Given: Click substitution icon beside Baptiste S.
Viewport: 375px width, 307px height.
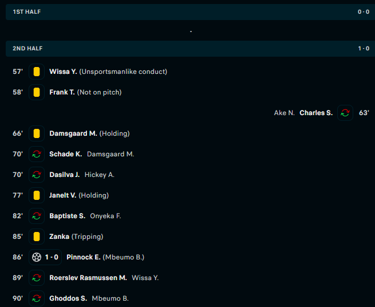Looking at the screenshot, I should tap(37, 216).
